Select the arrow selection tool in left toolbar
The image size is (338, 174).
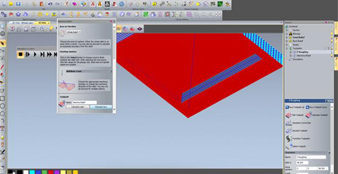3,44
